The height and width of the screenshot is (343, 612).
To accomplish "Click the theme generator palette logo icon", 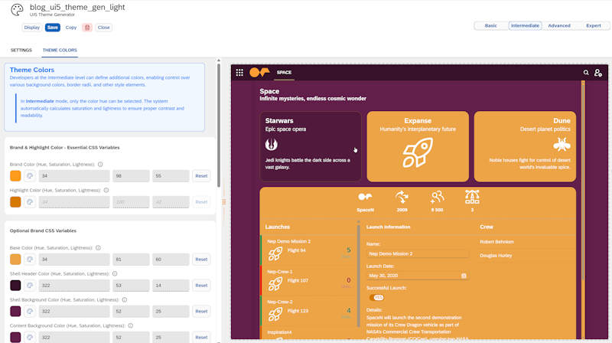I will pyautogui.click(x=17, y=10).
